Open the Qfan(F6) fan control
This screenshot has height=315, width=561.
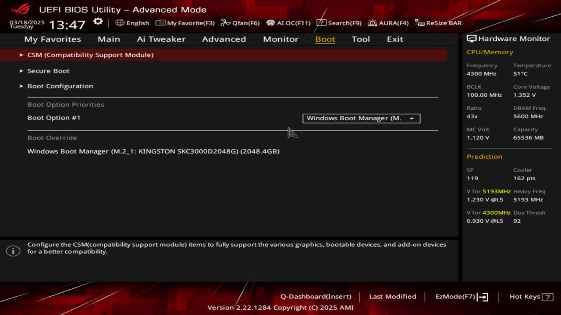point(240,23)
